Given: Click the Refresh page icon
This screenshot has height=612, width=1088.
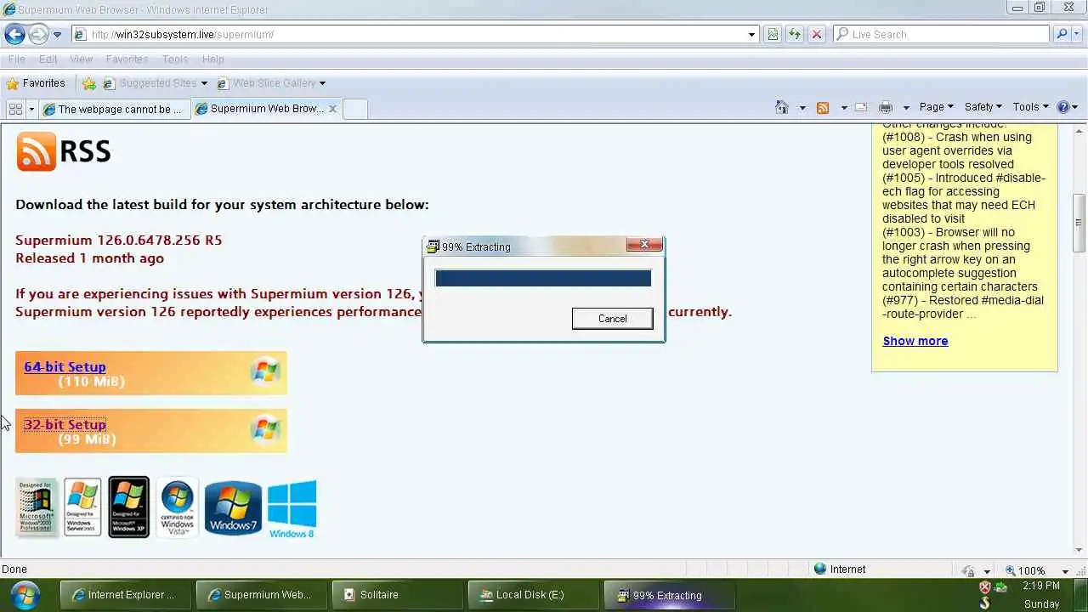Looking at the screenshot, I should point(795,35).
